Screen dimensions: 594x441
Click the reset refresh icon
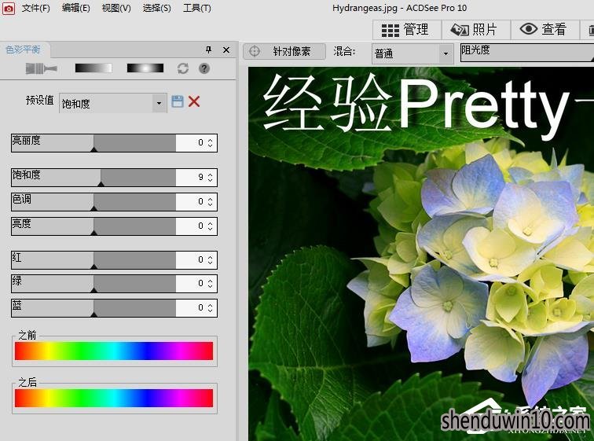point(183,68)
